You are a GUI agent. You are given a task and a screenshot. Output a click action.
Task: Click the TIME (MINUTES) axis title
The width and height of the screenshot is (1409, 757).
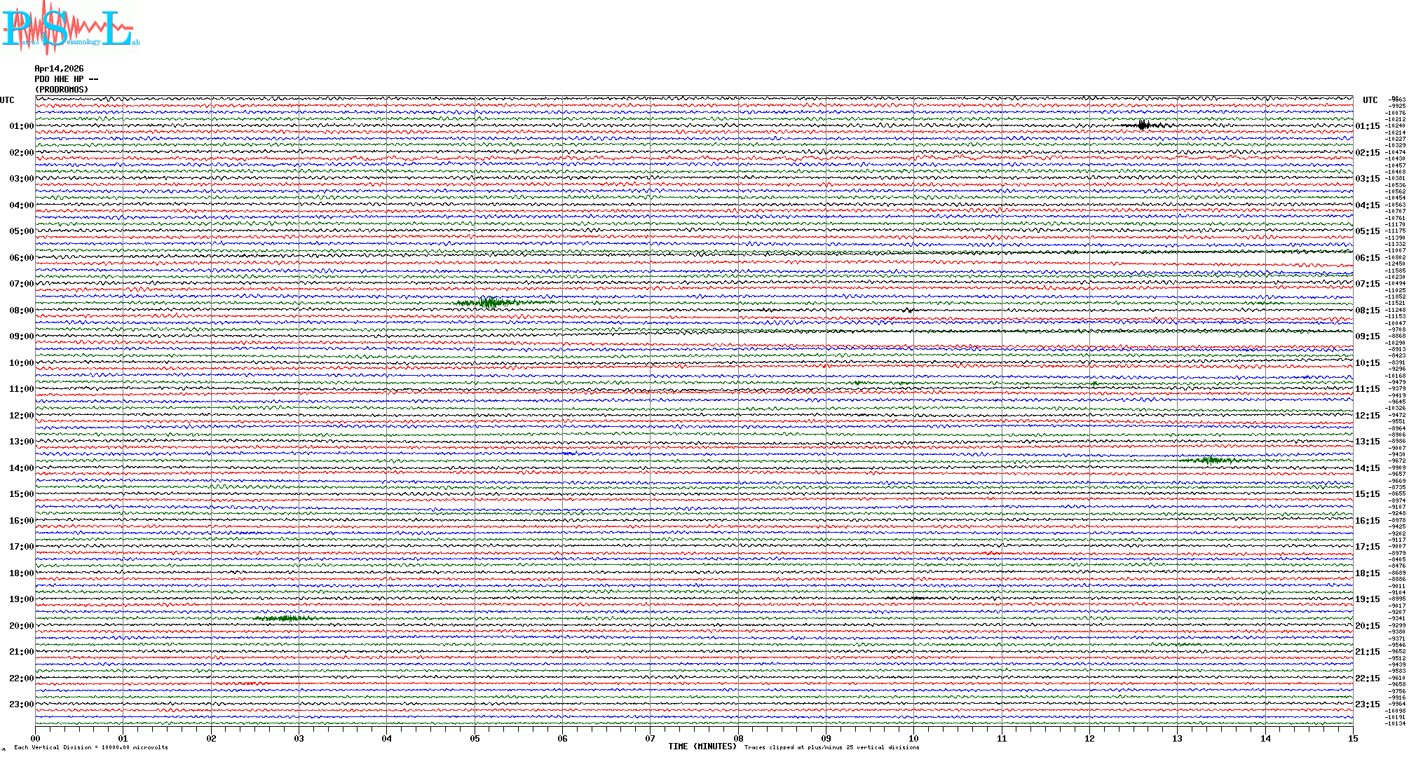click(x=702, y=746)
